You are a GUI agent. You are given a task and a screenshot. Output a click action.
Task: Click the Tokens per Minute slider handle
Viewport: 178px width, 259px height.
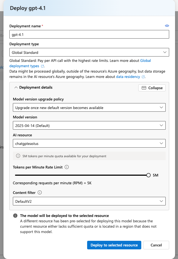[149, 175]
